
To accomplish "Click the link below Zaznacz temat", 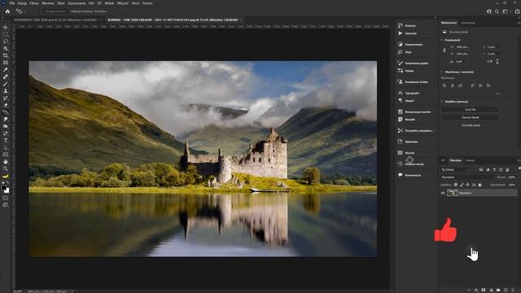I will [471, 125].
